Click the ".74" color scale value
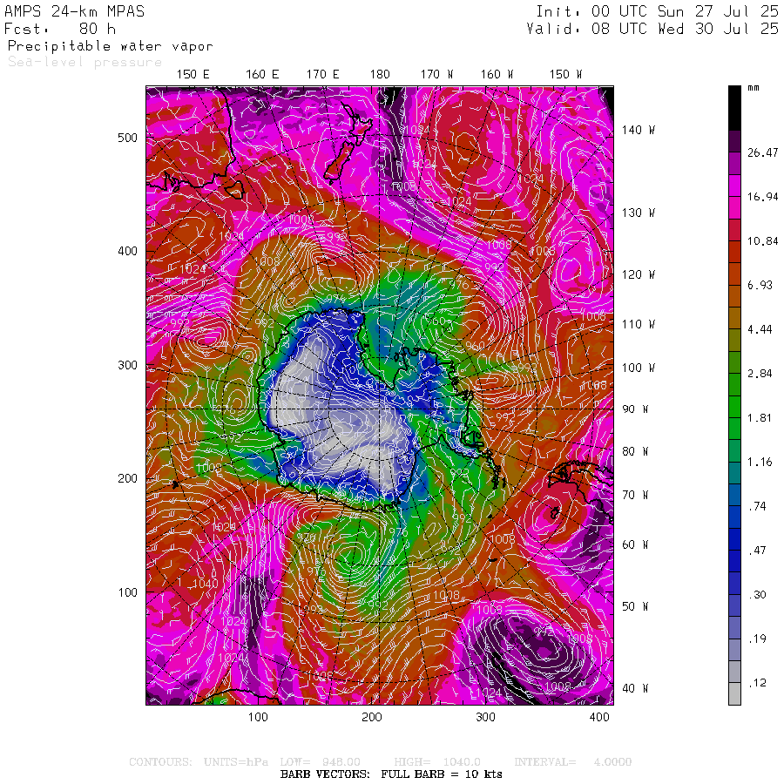The image size is (784, 784). click(x=757, y=506)
